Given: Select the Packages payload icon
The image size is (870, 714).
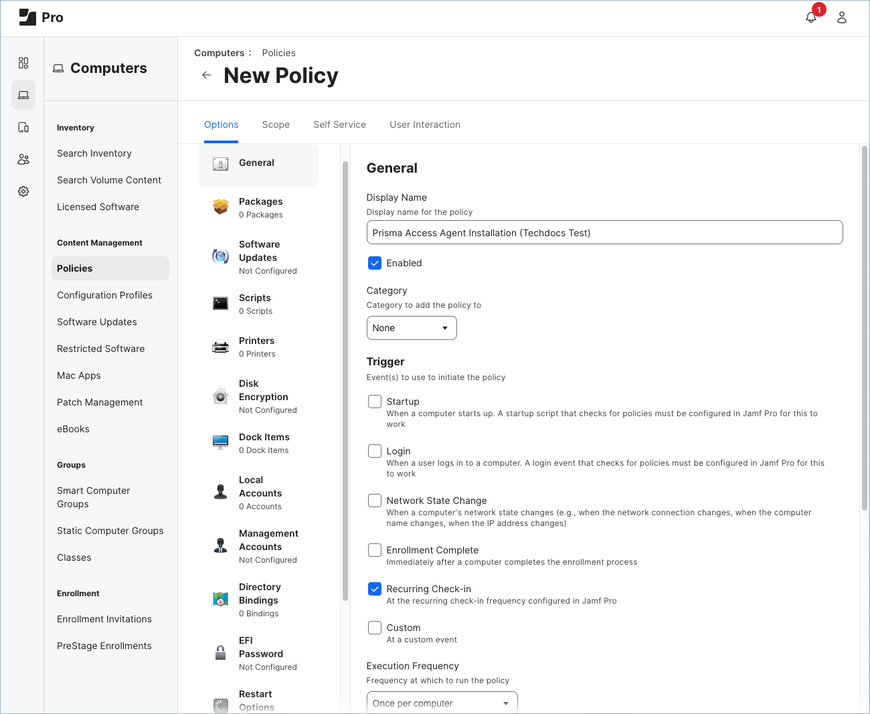Looking at the screenshot, I should [220, 207].
